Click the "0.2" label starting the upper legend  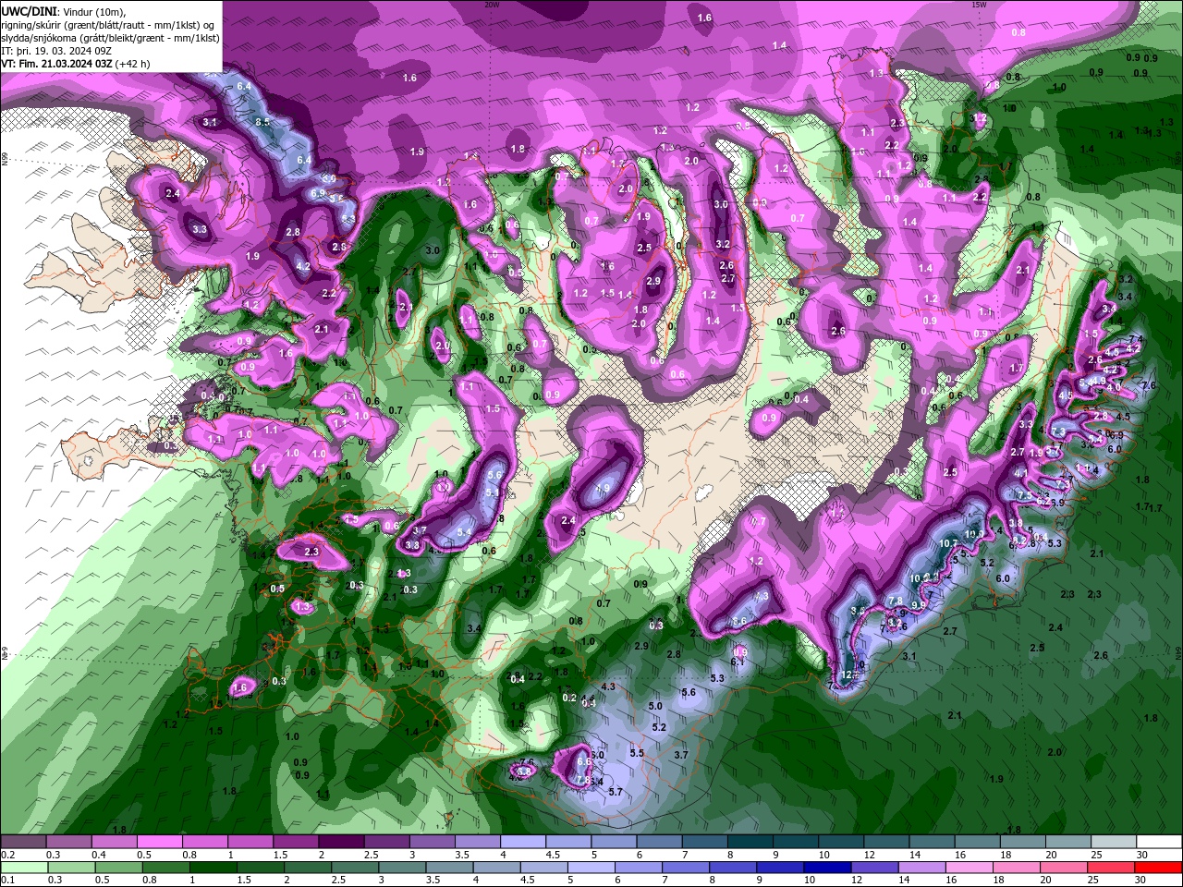[x=8, y=855]
